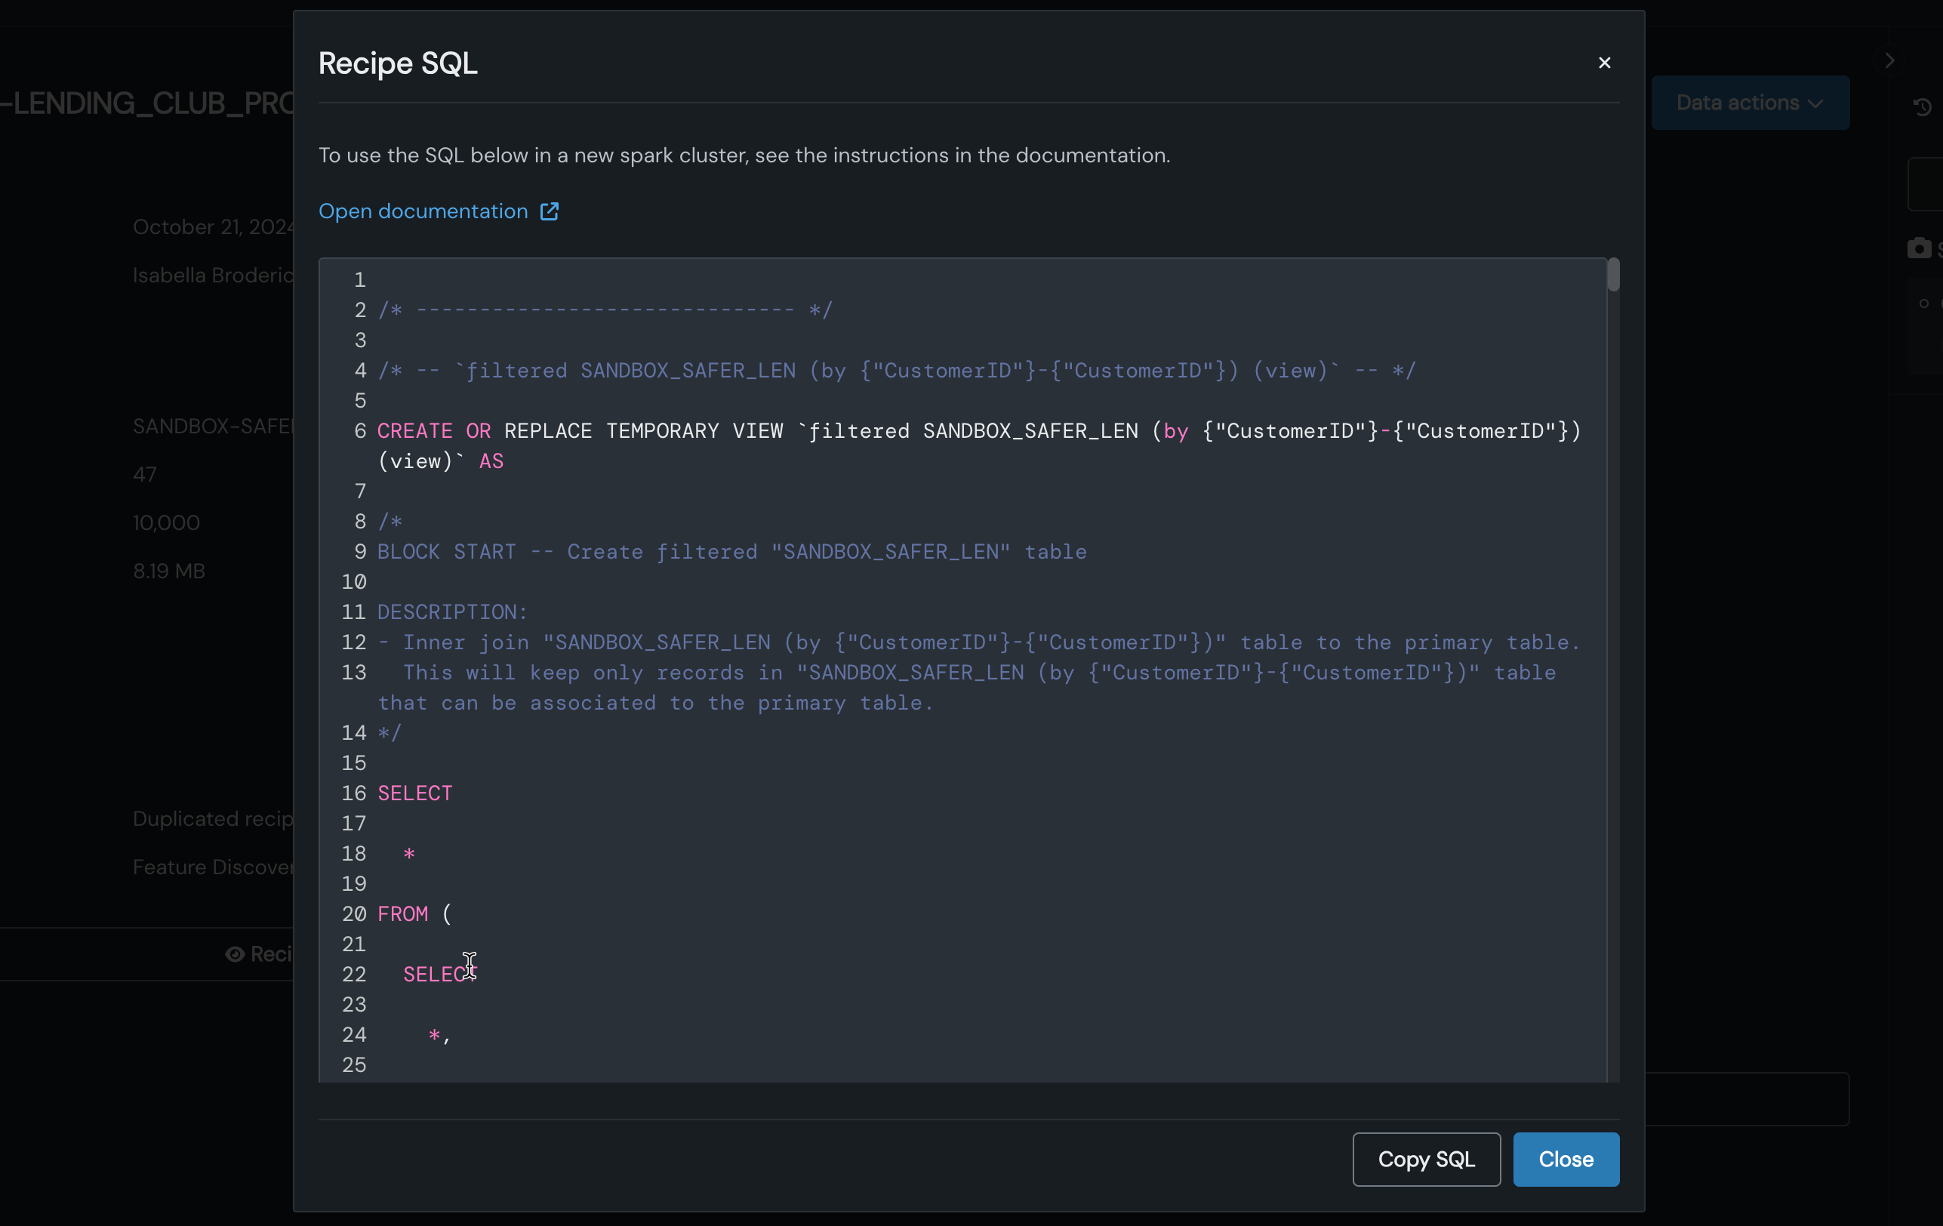Screen dimensions: 1943x1226
Task: Click the Recipe SQL dialog title
Action: (398, 63)
